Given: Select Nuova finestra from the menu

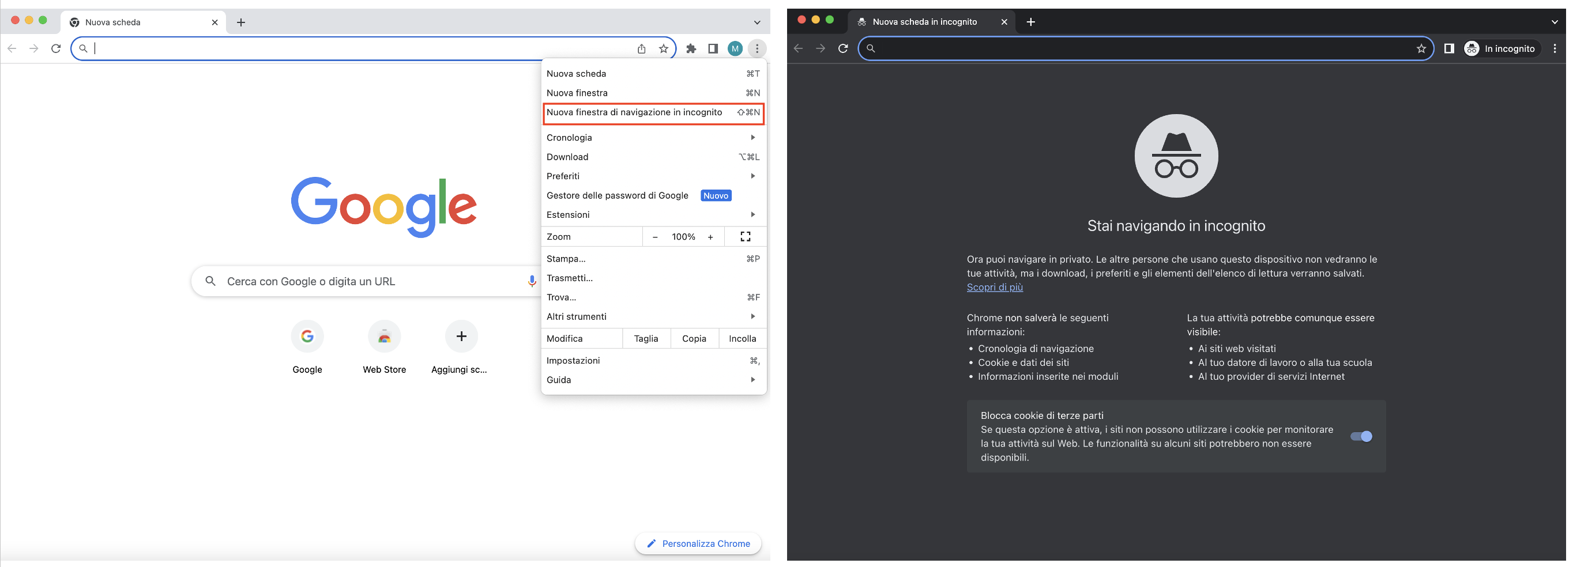Looking at the screenshot, I should [x=653, y=93].
